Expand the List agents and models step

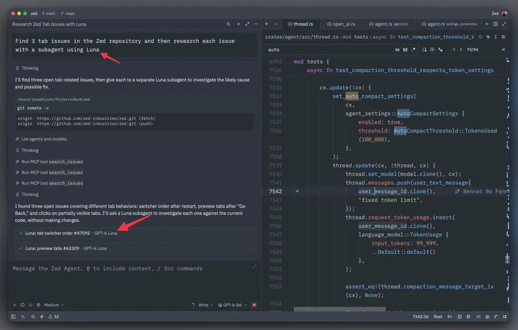pos(41,139)
